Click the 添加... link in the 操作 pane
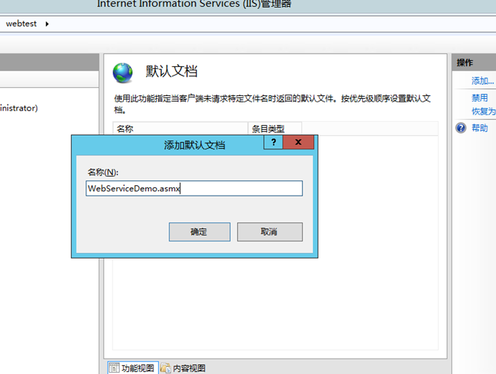Screen dimensions: 496x374 tap(482, 81)
